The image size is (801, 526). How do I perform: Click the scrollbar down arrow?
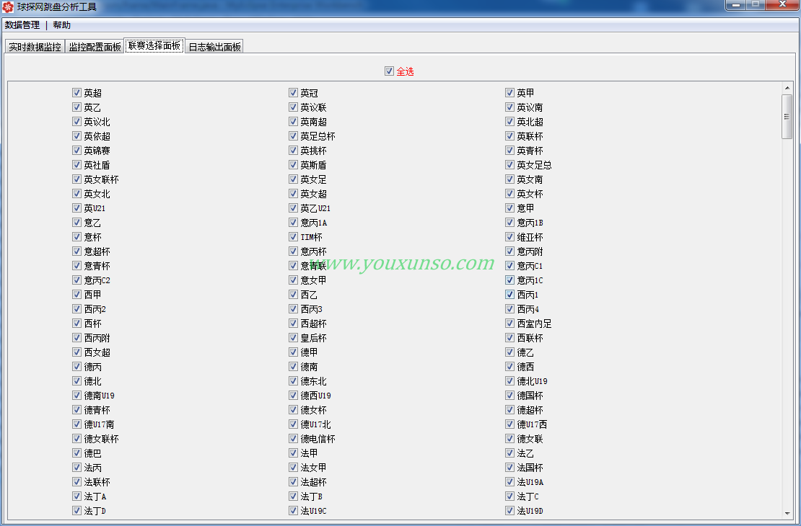pos(787,513)
